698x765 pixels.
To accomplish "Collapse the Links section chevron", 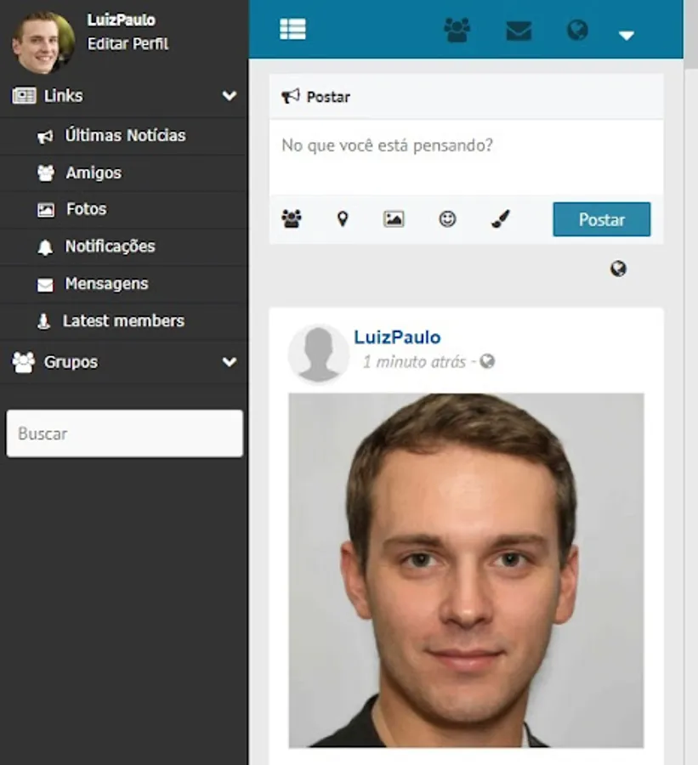I will point(230,95).
